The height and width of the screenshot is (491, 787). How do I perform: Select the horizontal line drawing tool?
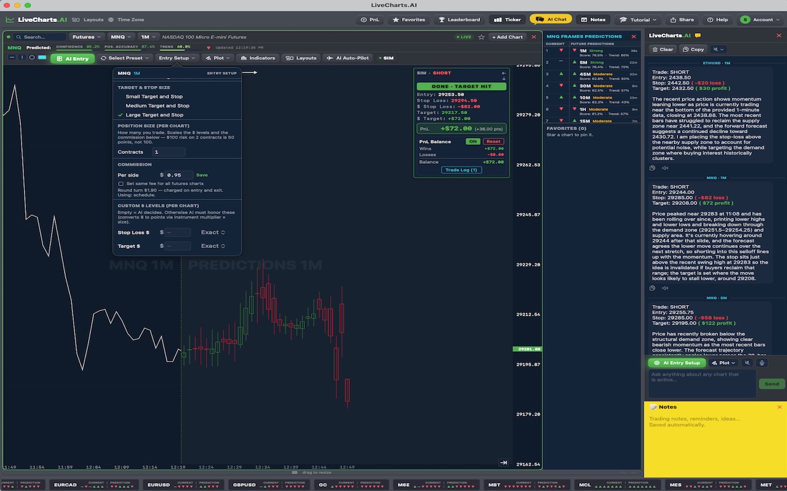[12, 58]
